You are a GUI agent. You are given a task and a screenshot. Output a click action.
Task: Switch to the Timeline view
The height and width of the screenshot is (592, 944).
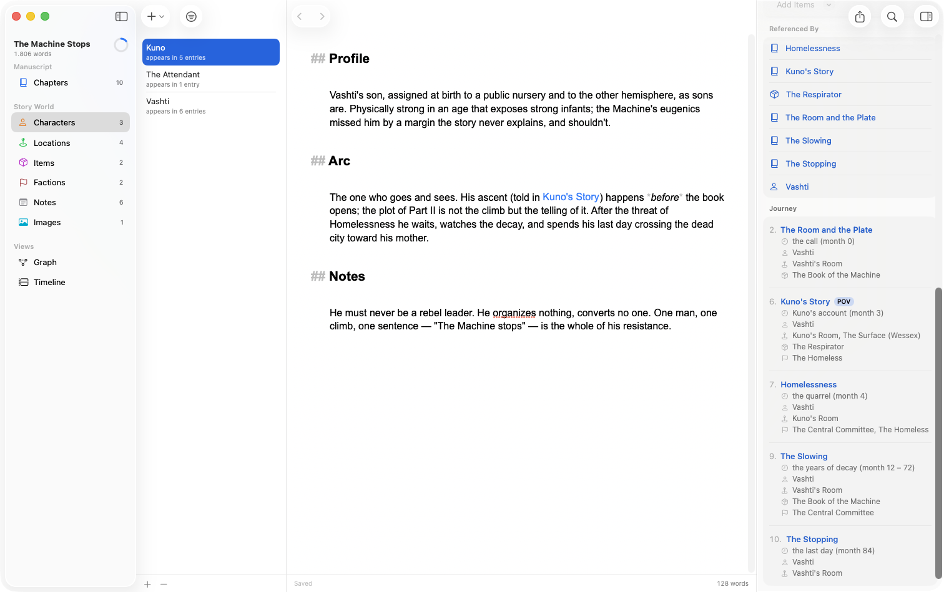coord(71,282)
